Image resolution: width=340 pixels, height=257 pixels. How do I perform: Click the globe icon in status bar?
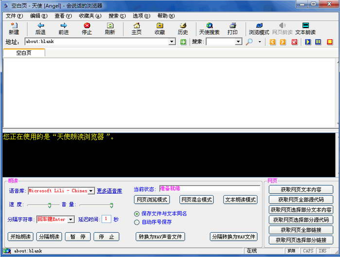click(7, 251)
